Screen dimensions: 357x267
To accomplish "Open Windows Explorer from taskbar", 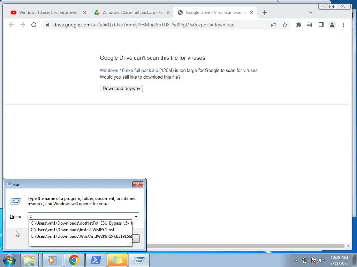I will coord(30,260).
